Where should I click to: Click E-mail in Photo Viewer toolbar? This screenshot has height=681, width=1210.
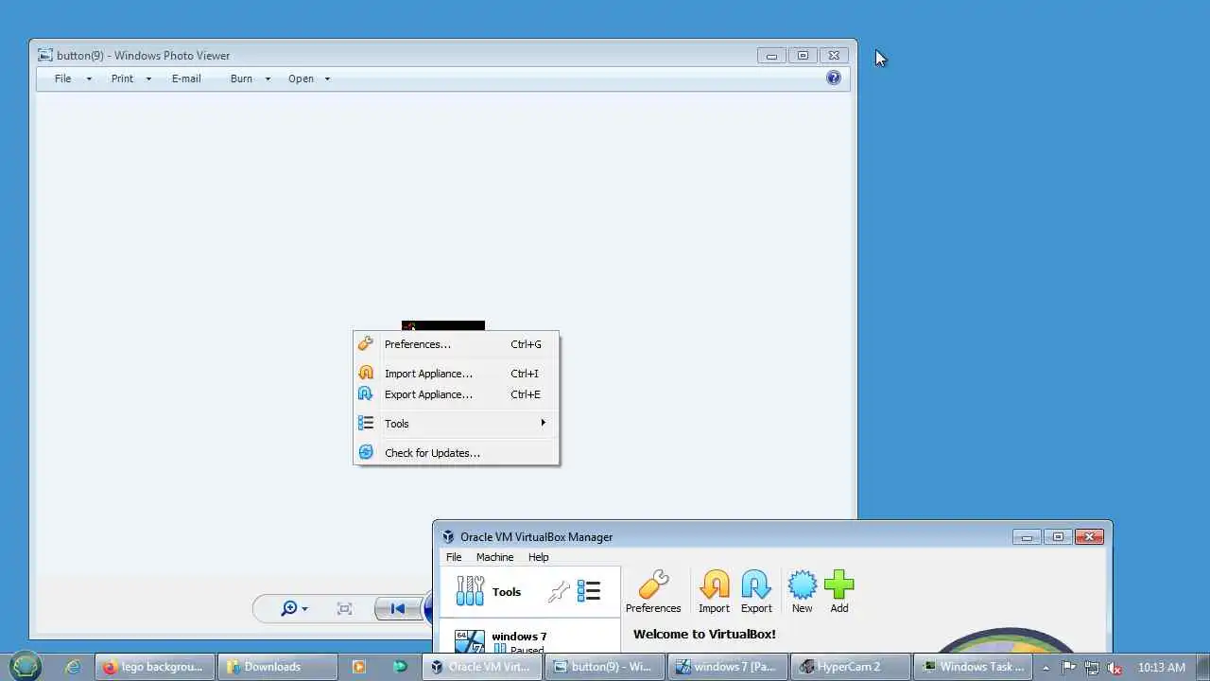point(186,79)
